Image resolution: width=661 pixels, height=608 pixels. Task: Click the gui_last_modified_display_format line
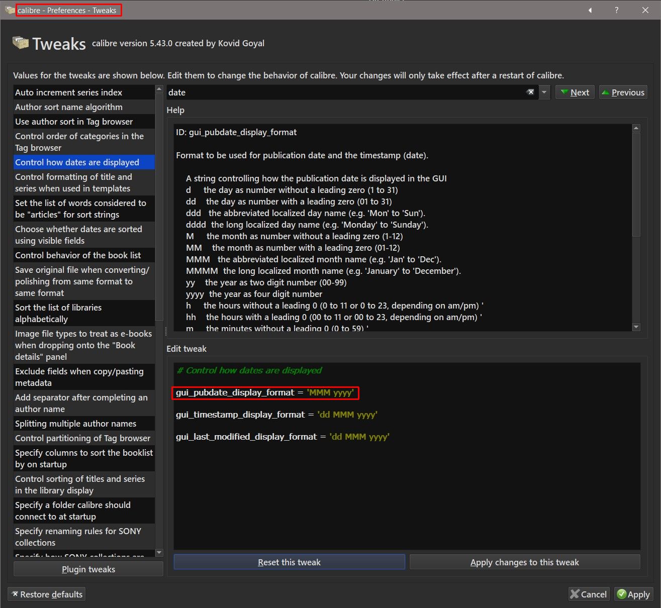coord(282,437)
